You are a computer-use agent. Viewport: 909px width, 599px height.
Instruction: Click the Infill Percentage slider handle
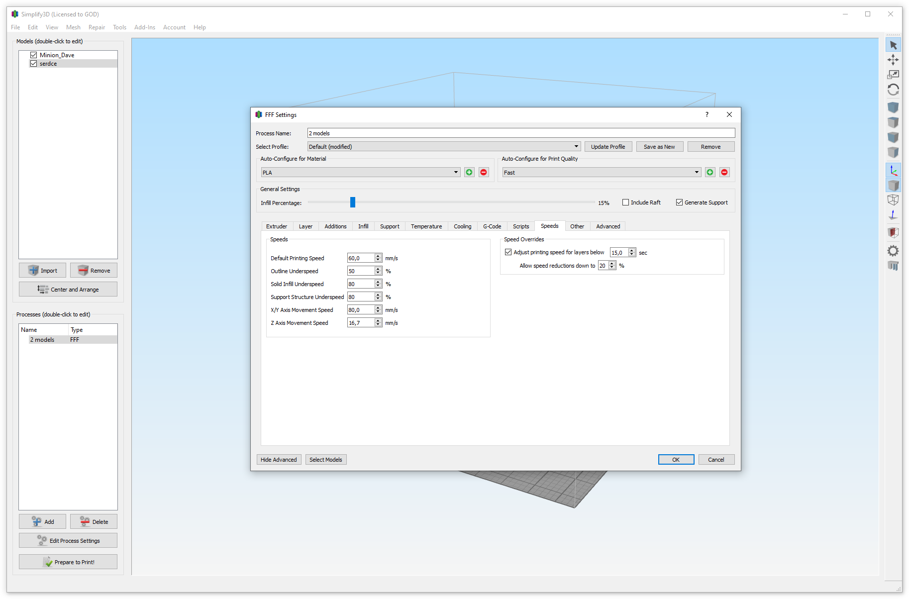(x=353, y=202)
